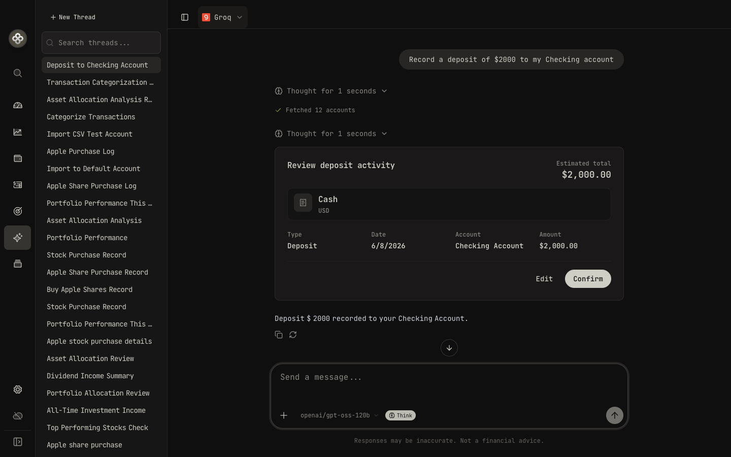Click the send message arrow button

(x=615, y=415)
